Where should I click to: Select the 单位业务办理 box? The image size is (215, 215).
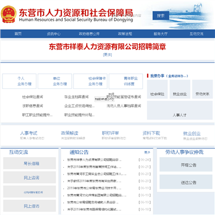[x=55, y=81]
